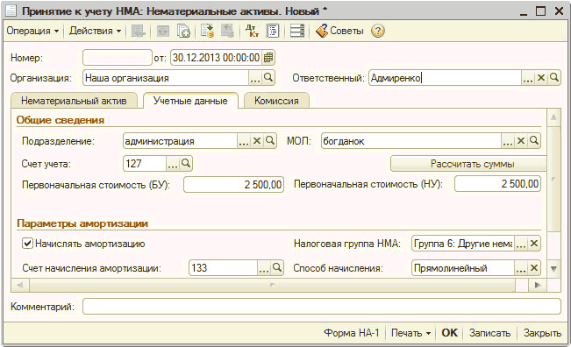Clear Способ начисления field with X
Image resolution: width=571 pixels, height=347 pixels.
(x=534, y=268)
